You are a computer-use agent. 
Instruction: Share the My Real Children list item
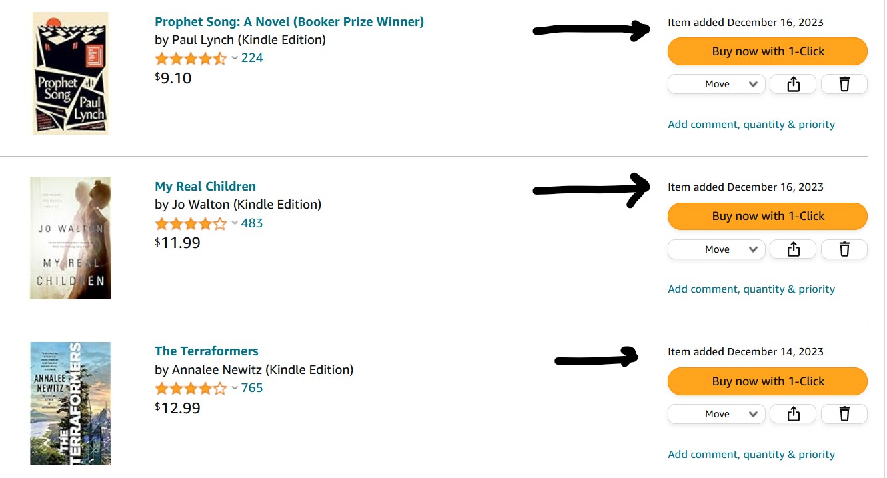[793, 249]
